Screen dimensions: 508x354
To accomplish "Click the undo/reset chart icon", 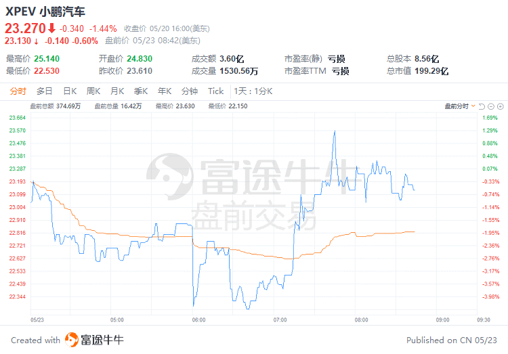I will coord(482,106).
